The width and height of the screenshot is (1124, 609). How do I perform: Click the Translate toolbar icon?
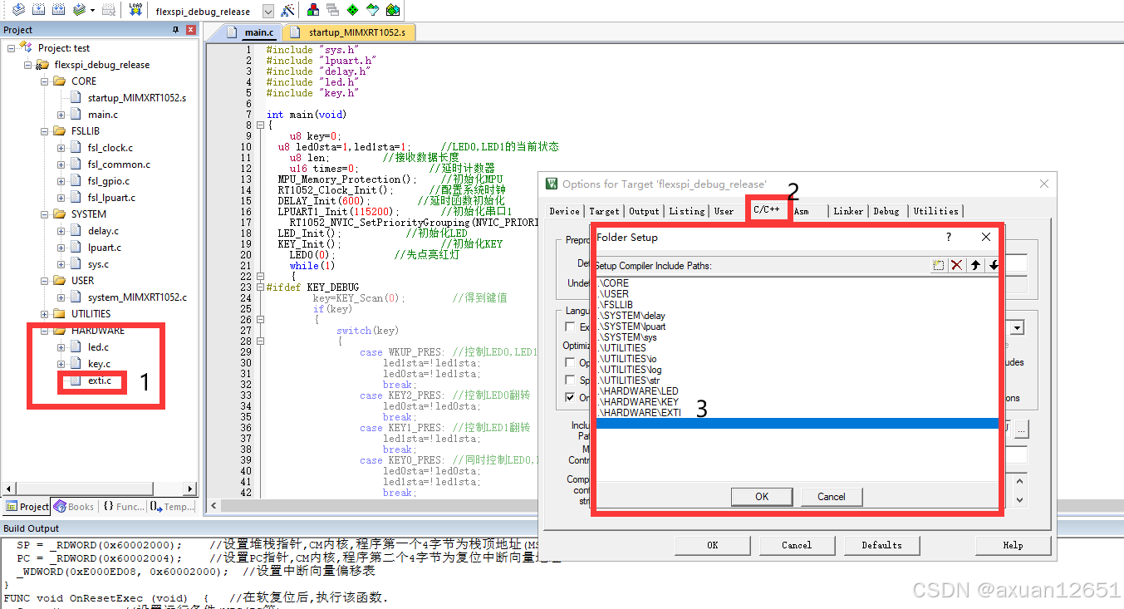(18, 10)
